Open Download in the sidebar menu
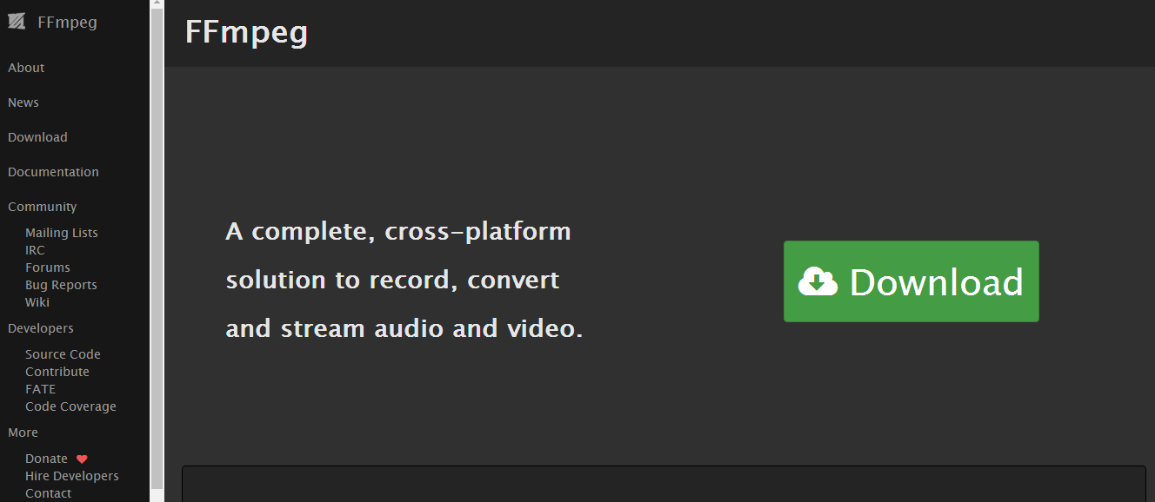The image size is (1155, 502). click(x=37, y=137)
